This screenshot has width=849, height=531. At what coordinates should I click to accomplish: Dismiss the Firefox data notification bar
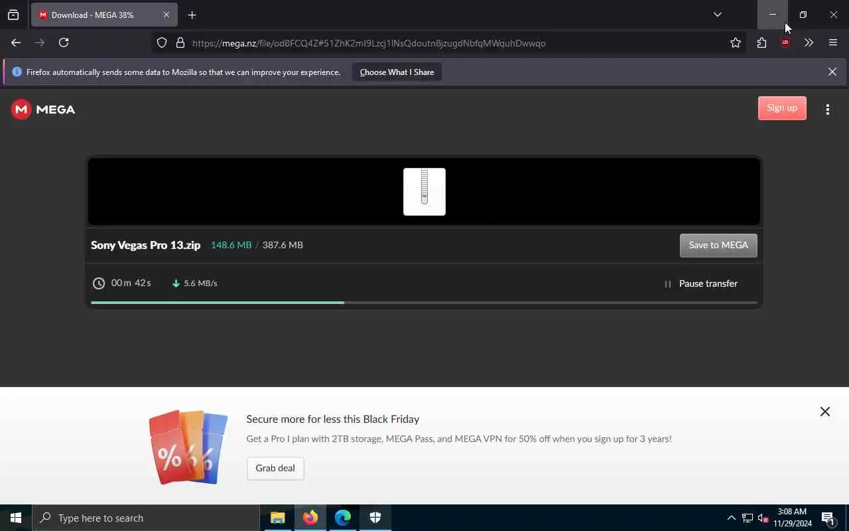pos(832,72)
